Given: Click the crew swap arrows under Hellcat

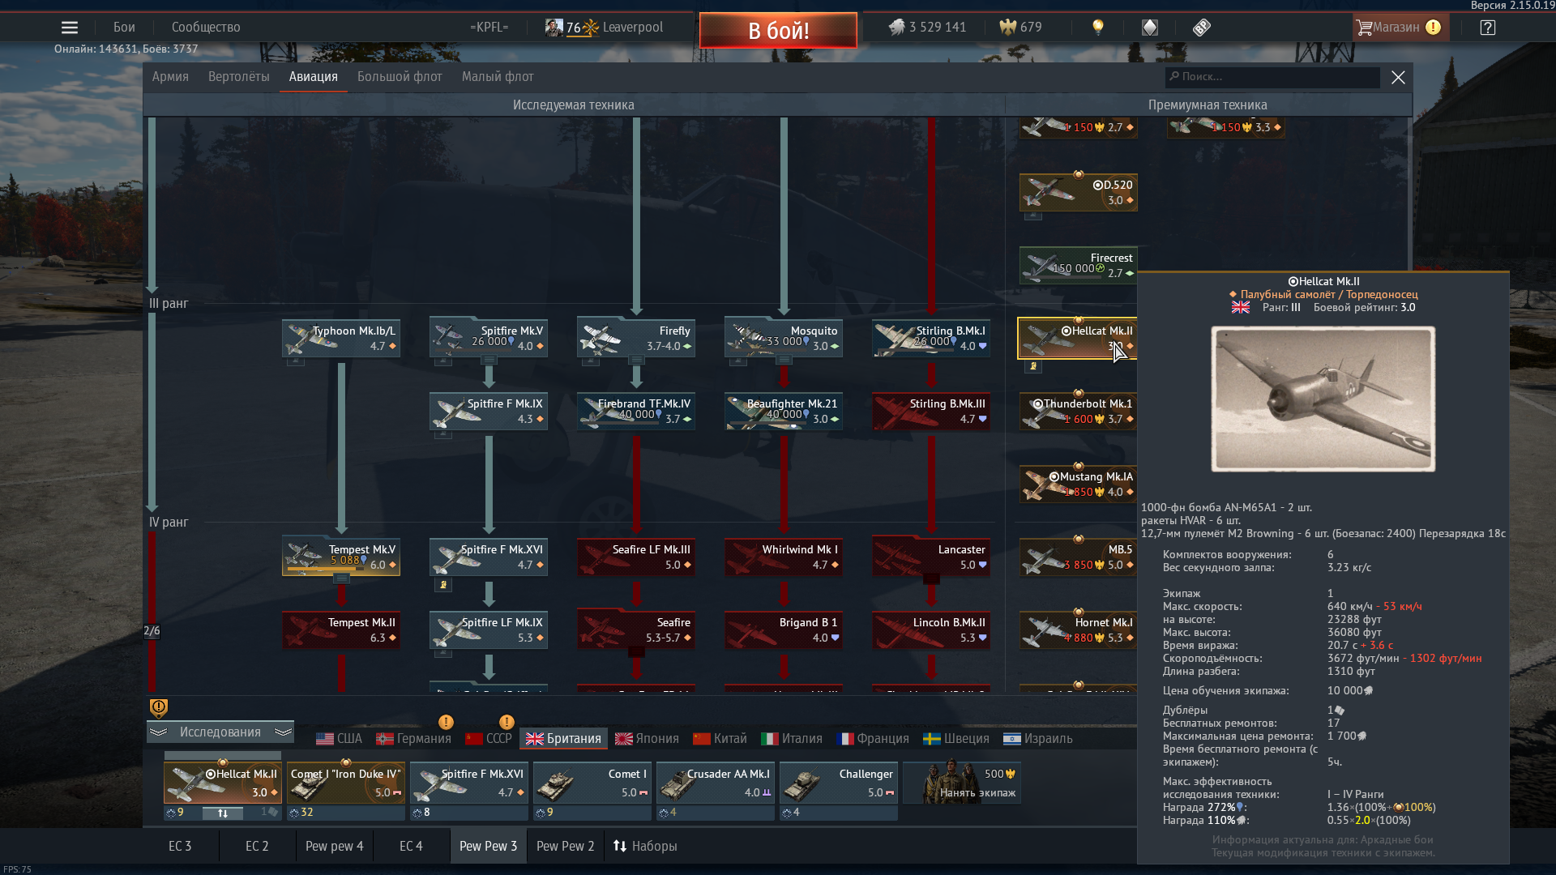Looking at the screenshot, I should pyautogui.click(x=222, y=813).
